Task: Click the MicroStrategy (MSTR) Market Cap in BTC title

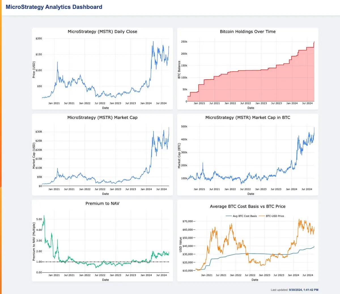Action: click(x=248, y=118)
